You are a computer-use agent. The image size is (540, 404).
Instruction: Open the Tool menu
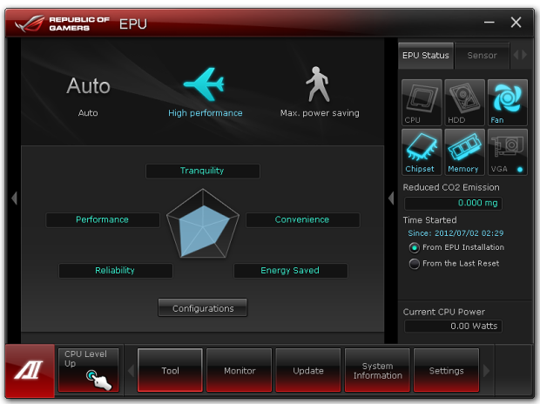point(170,370)
